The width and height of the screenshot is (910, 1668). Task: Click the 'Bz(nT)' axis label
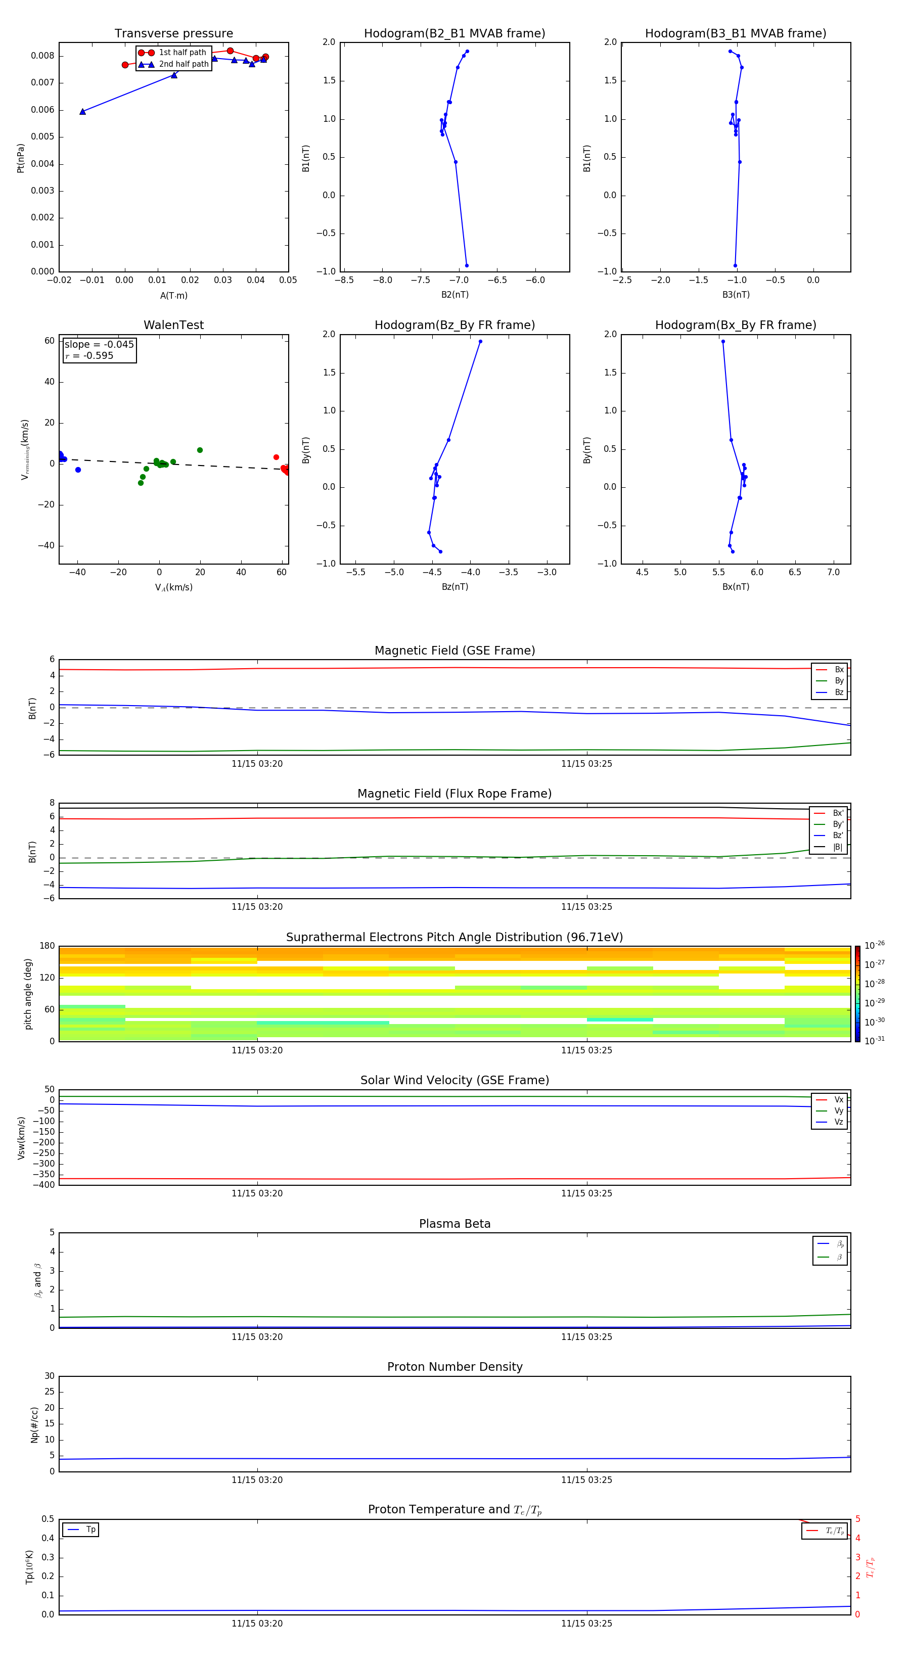click(x=454, y=587)
